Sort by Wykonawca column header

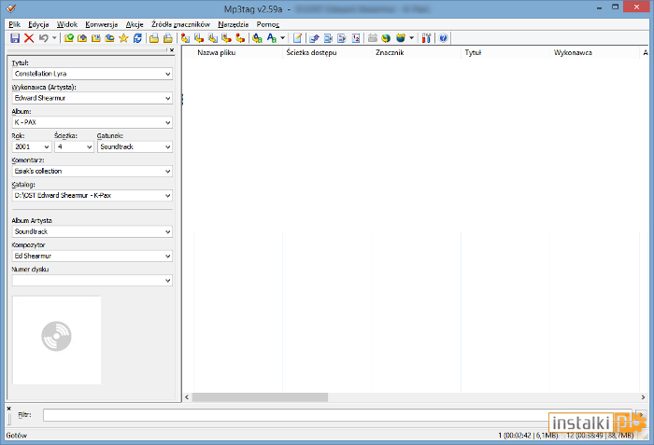point(595,52)
